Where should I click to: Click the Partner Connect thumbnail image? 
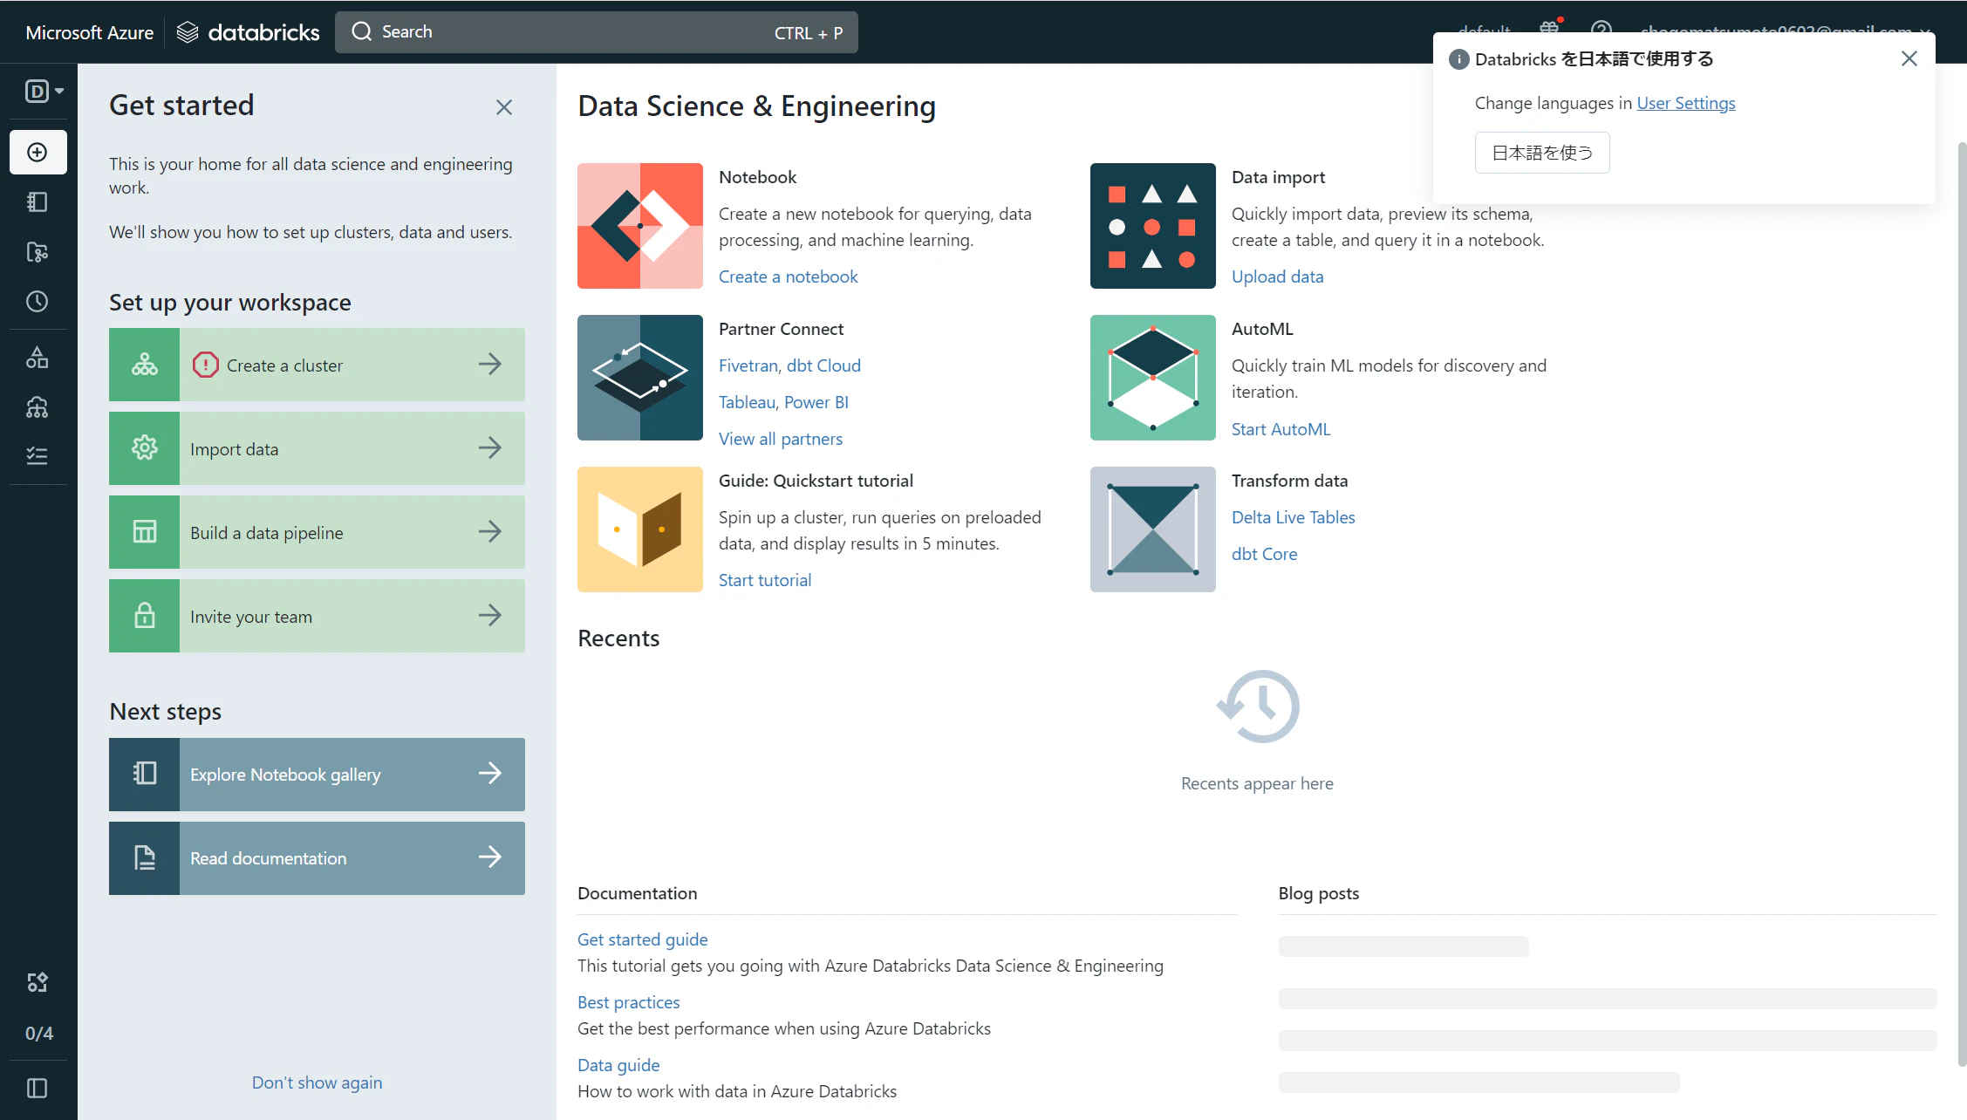pyautogui.click(x=640, y=378)
